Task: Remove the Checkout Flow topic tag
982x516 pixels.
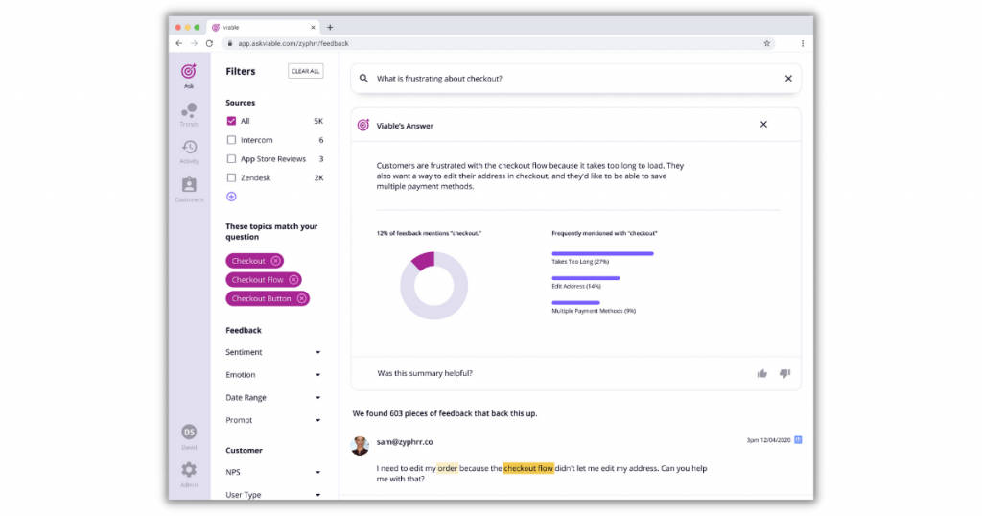Action: point(293,280)
